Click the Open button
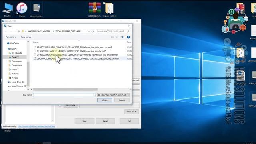 pyautogui.click(x=105, y=100)
